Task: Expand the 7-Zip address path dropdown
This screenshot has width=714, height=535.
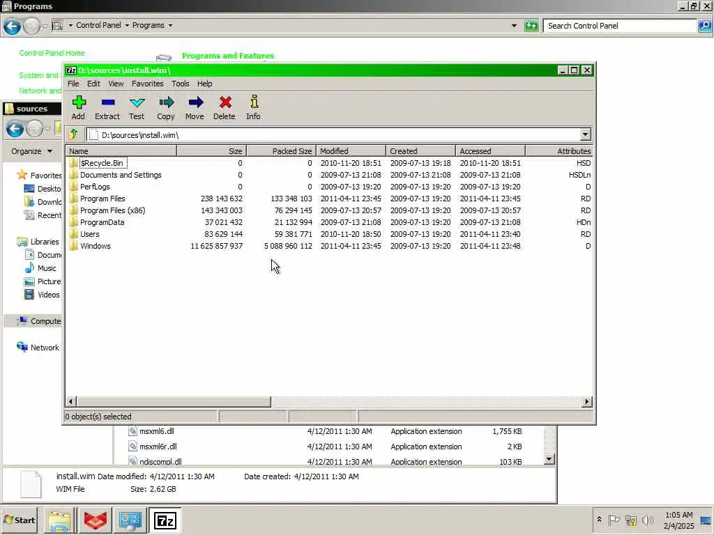Action: pyautogui.click(x=585, y=134)
